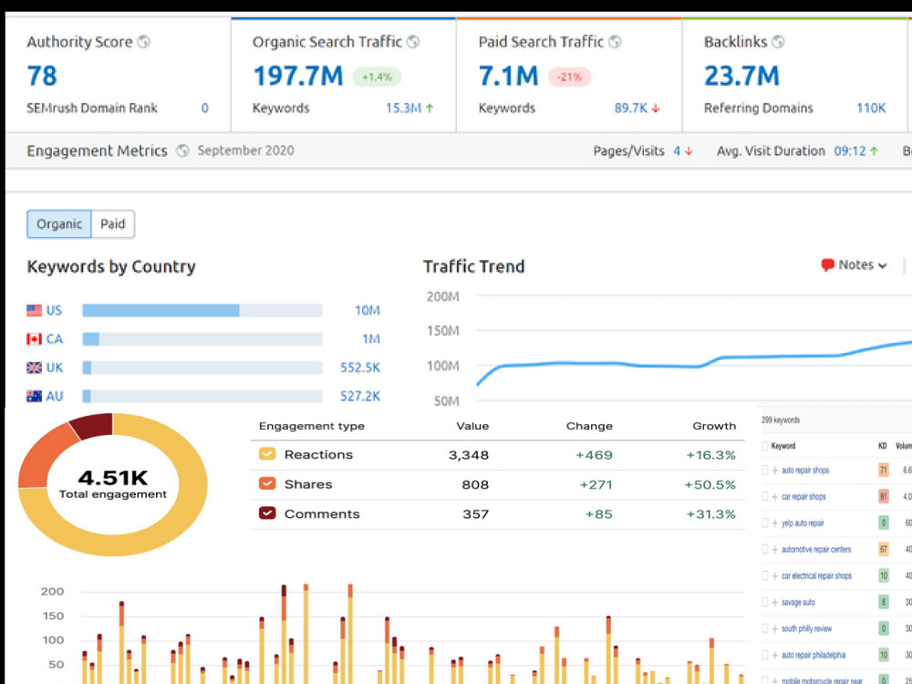Click the UK flag icon
Screen dimensions: 912x684
35,368
